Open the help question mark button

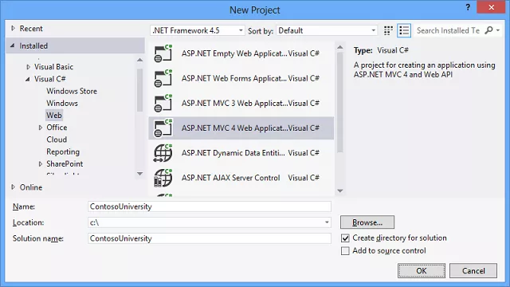(468, 7)
